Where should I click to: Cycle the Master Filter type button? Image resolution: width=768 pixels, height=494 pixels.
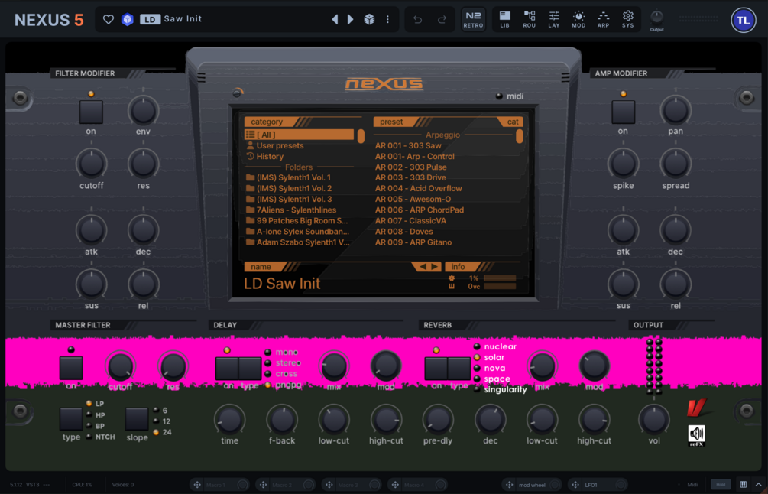pyautogui.click(x=71, y=418)
